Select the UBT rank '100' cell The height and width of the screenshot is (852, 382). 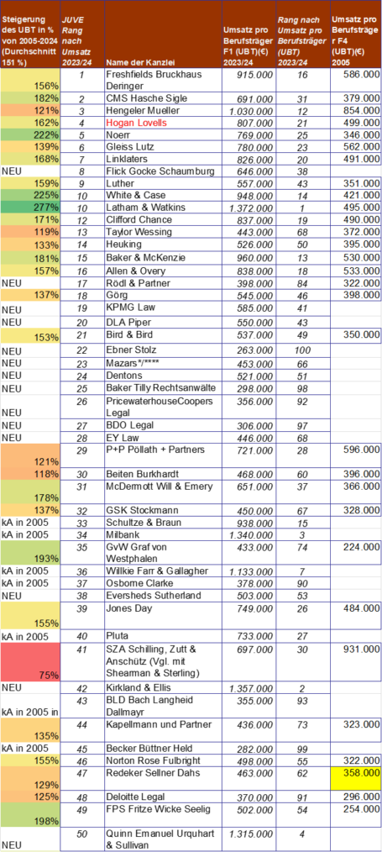303,350
